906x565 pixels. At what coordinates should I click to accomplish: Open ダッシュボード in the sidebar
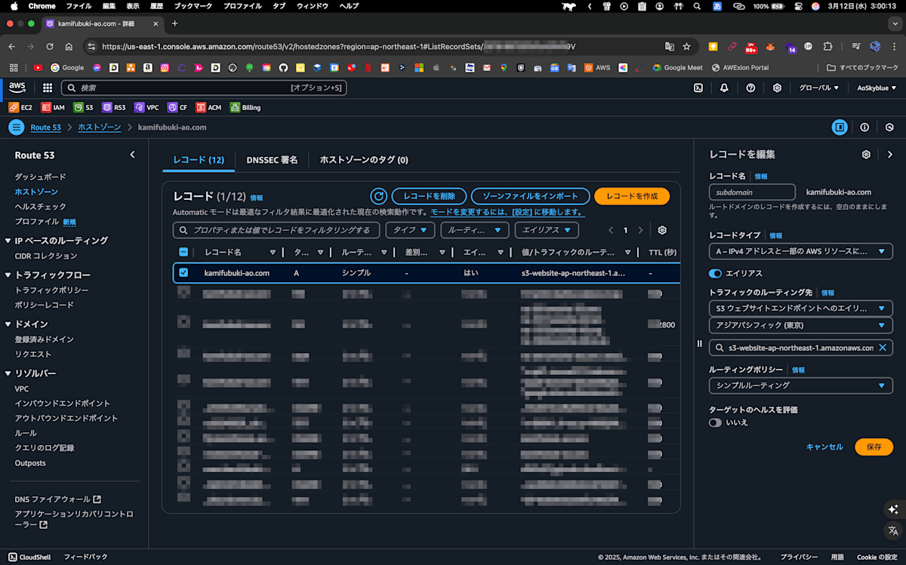[40, 177]
